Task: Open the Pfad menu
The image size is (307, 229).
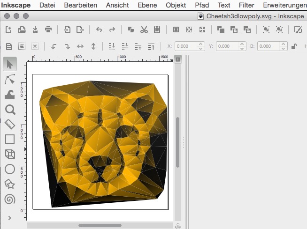Action: 202,5
